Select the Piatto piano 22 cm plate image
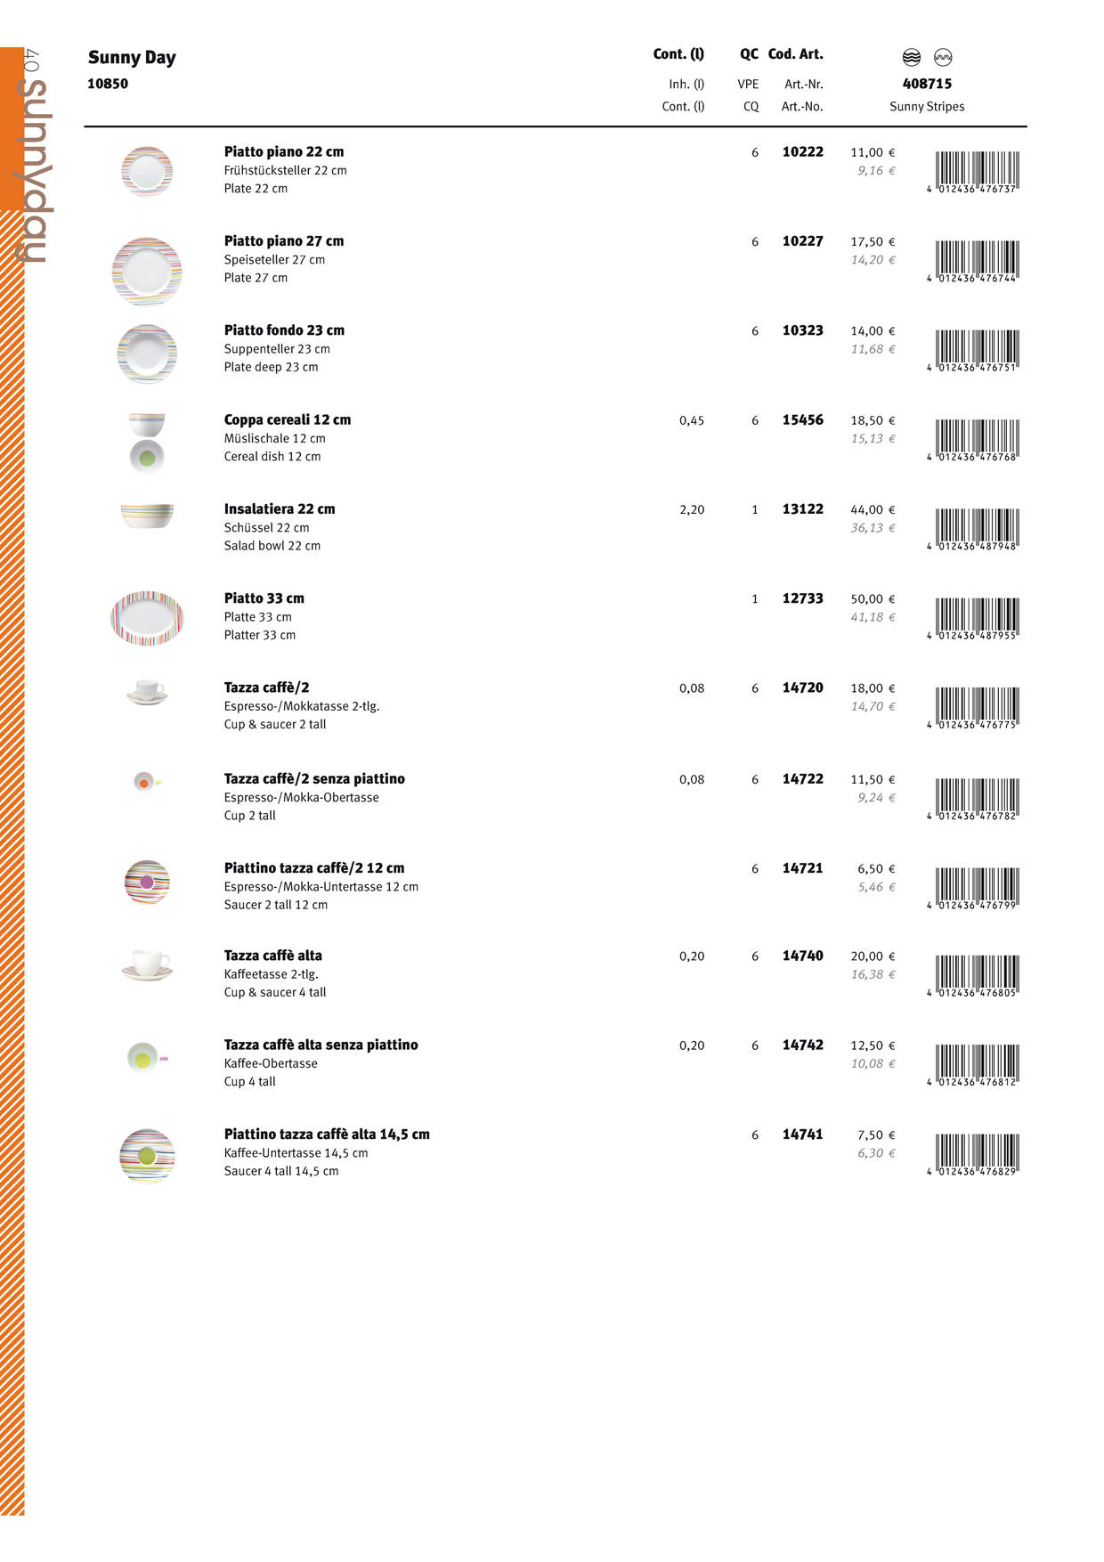The height and width of the screenshot is (1562, 1104). tap(147, 171)
